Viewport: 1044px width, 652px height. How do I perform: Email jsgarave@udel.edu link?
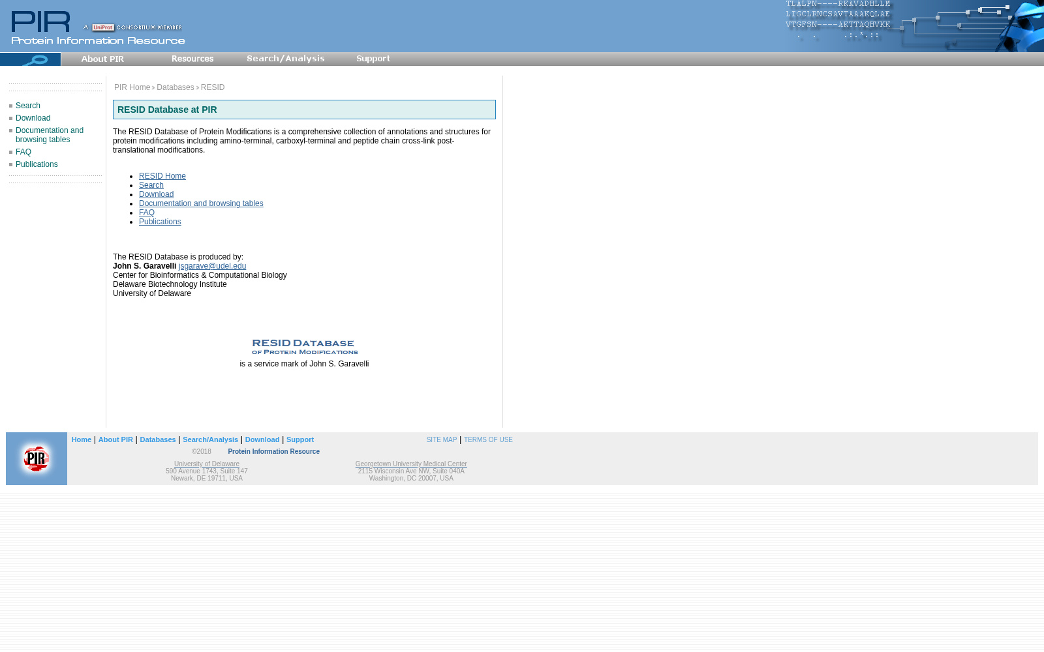point(212,266)
